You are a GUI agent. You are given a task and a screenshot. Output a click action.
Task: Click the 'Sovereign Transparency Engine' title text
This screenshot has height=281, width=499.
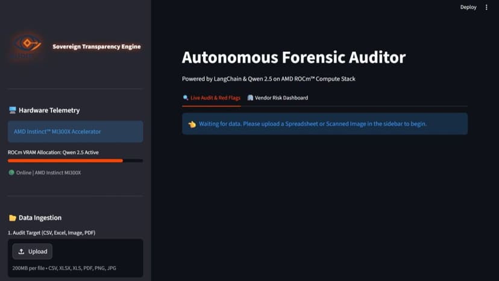pos(96,46)
